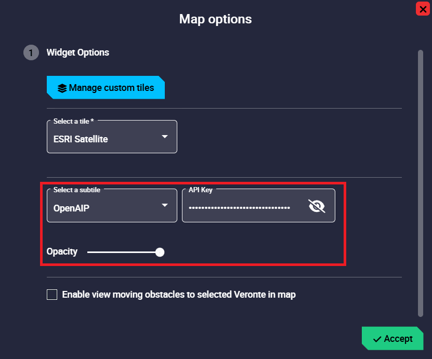
Task: Click the checkmark icon in Accept
Action: pyautogui.click(x=377, y=339)
